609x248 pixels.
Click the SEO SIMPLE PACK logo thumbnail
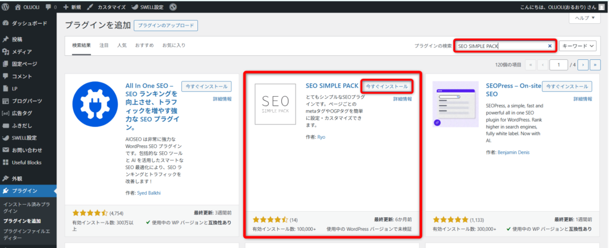coord(275,104)
